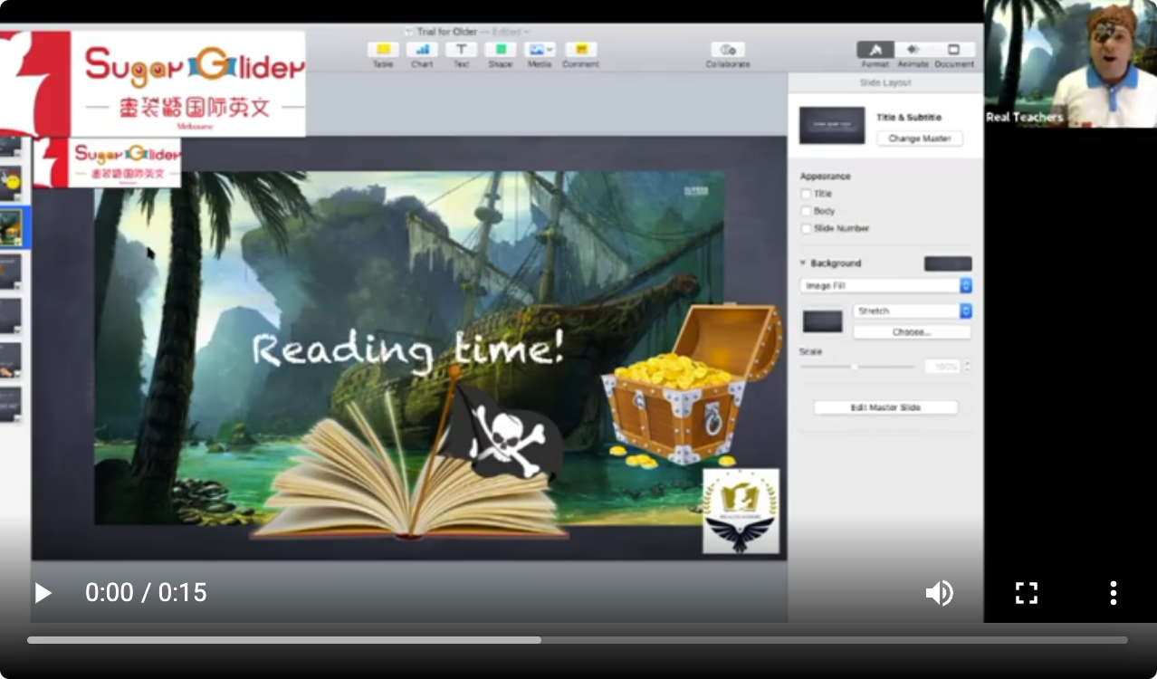Click the Collaborate icon
The height and width of the screenshot is (679, 1157).
(x=728, y=50)
